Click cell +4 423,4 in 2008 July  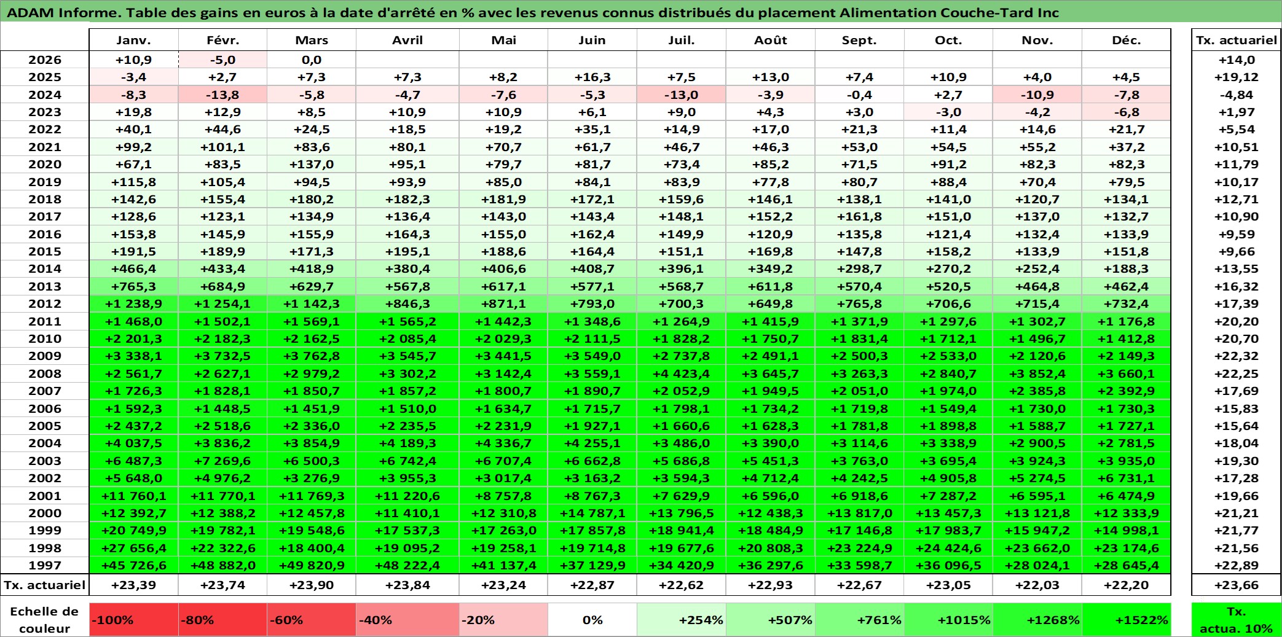click(x=682, y=373)
